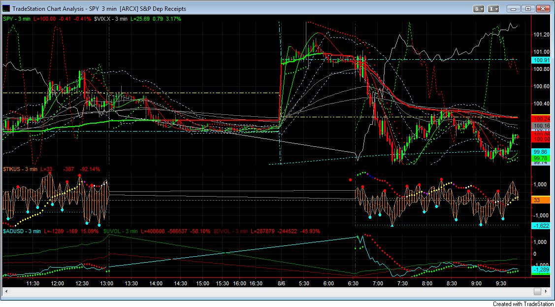Click the L=287879 DVOL value
The width and height of the screenshot is (555, 307).
point(263,231)
